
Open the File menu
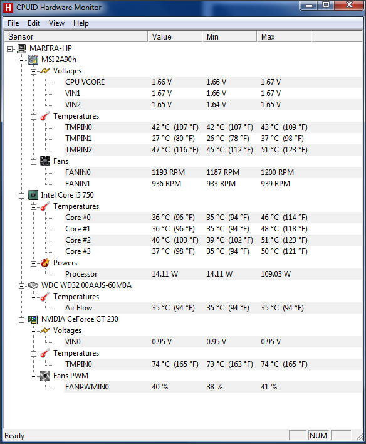[x=13, y=23]
